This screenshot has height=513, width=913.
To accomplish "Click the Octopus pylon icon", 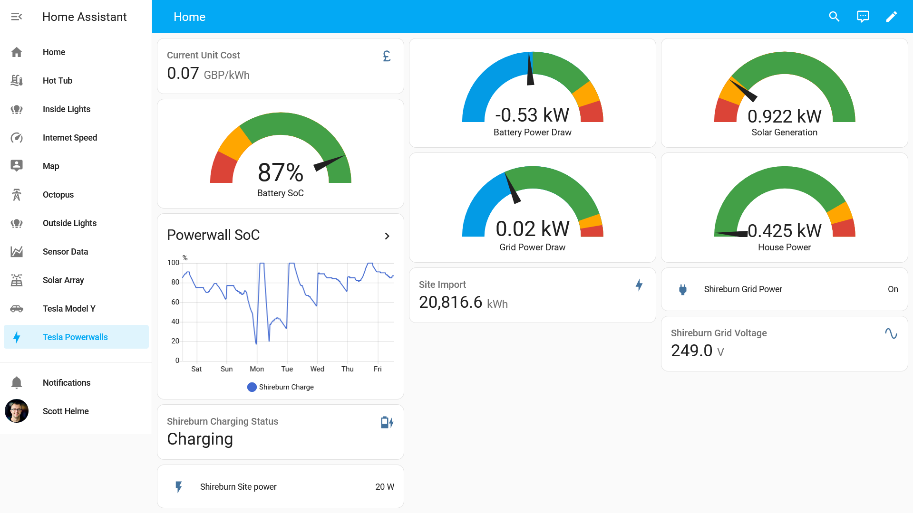I will (17, 195).
